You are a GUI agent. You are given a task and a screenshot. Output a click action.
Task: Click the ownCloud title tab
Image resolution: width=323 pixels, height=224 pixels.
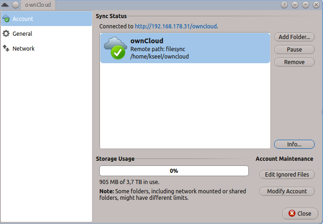[x=38, y=5]
